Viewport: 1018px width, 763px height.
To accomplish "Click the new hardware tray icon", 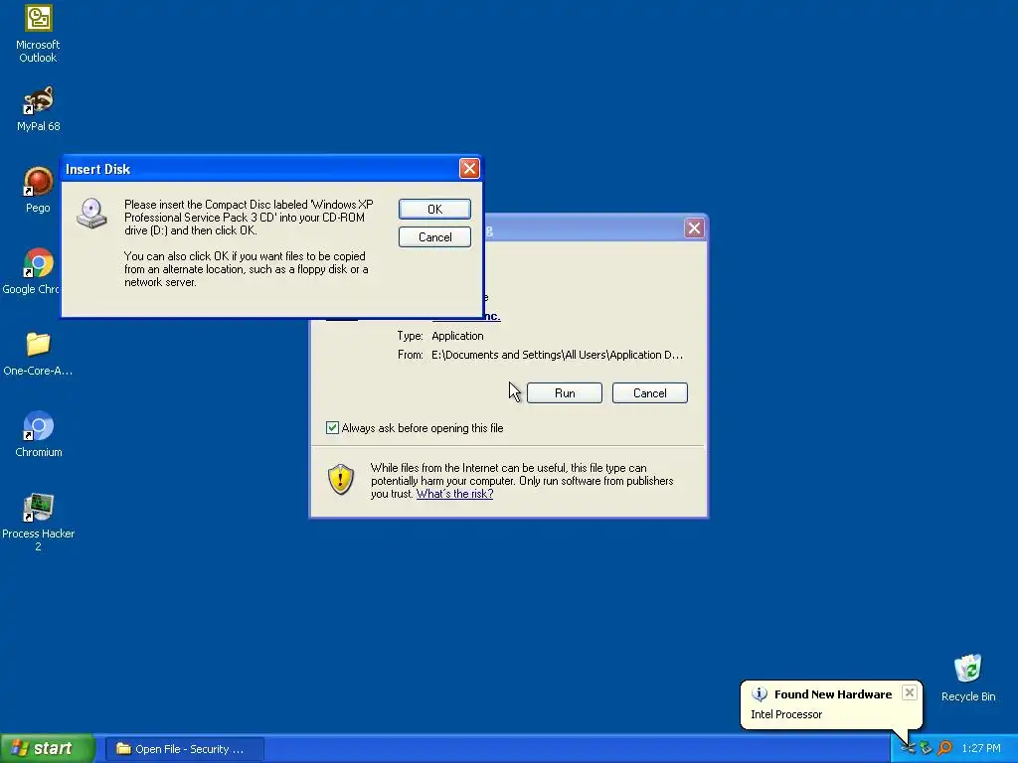I will [x=908, y=748].
